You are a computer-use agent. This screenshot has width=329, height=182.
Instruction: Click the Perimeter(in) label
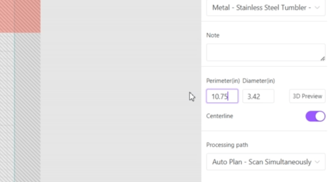[x=223, y=81]
